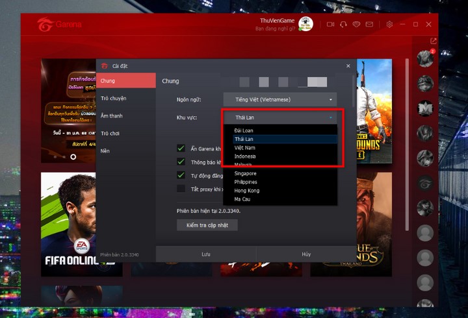Uncheck the 'Ẩn Garena' checkbox
Screen dimensions: 468x318
(181, 149)
